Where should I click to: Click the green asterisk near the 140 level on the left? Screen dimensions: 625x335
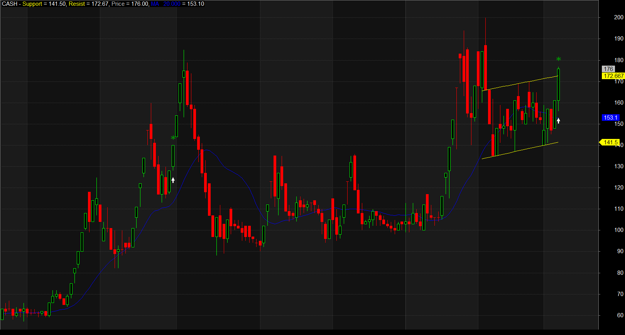(173, 138)
